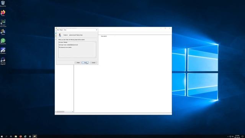This screenshot has height=138, width=245.
Task: Click the taskbar search icon
Action: pyautogui.click(x=7, y=136)
